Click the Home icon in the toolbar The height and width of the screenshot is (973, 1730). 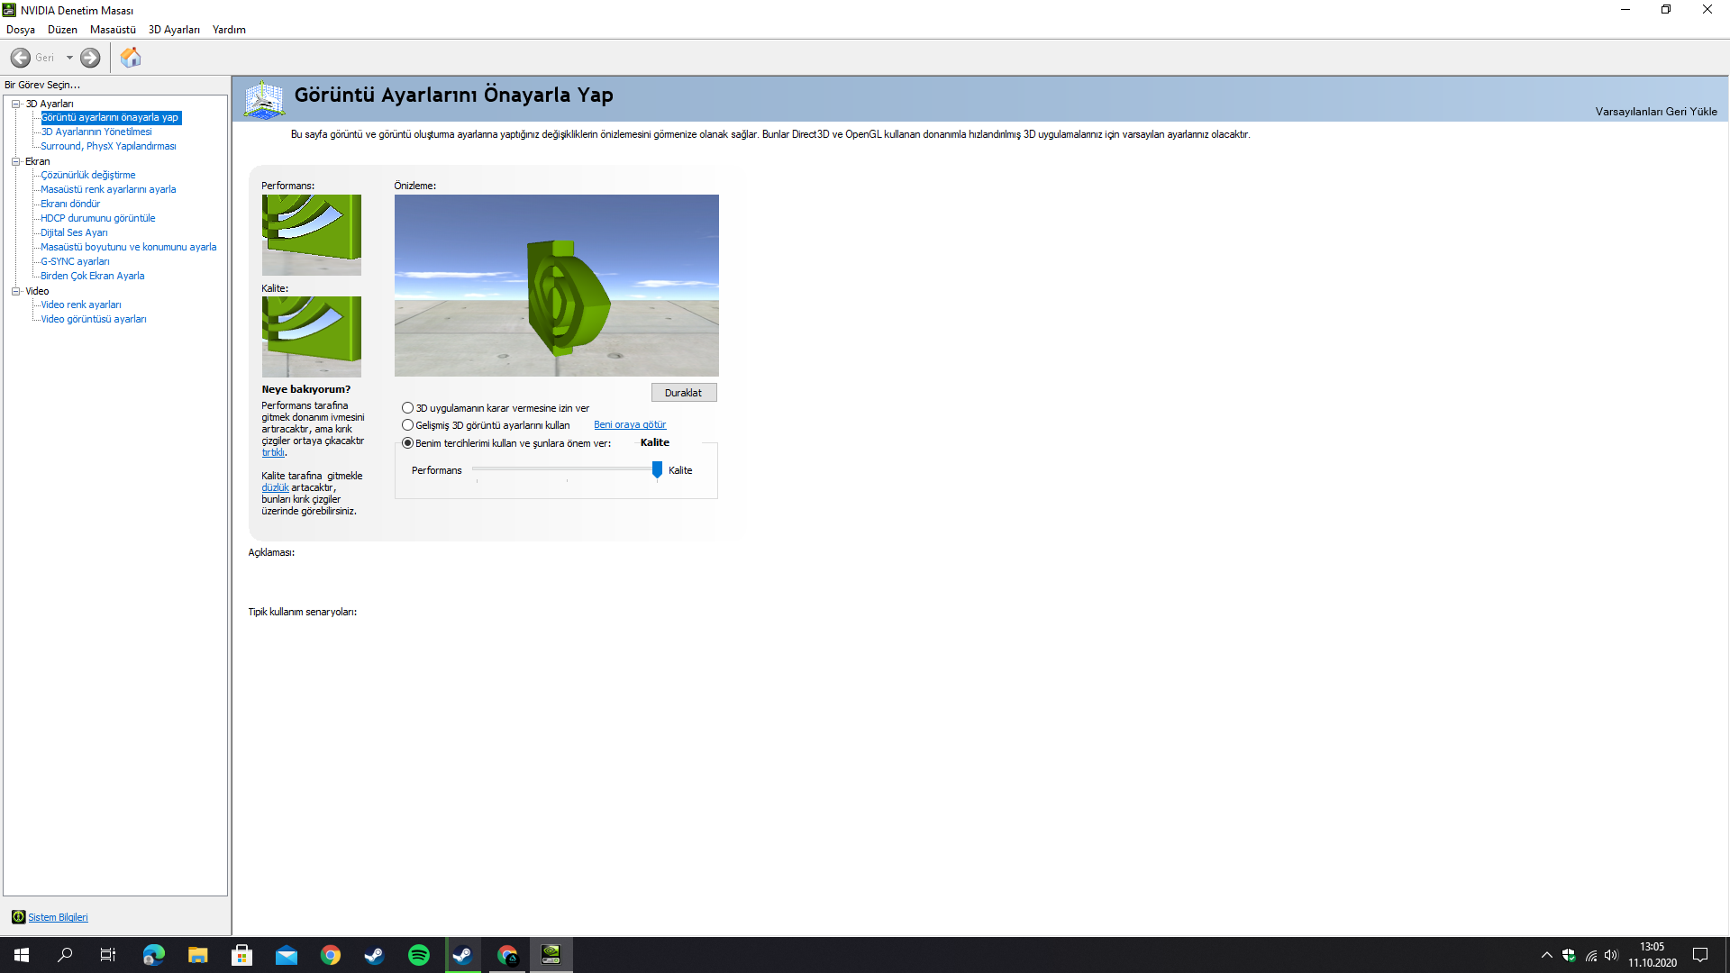131,58
